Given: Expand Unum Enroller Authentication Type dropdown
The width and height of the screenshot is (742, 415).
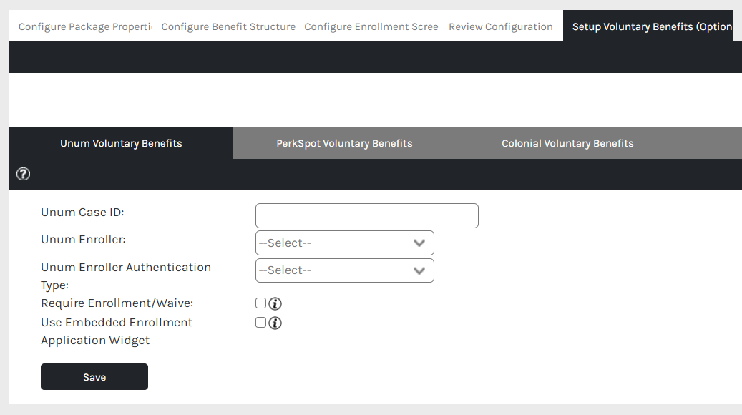Looking at the screenshot, I should point(344,270).
